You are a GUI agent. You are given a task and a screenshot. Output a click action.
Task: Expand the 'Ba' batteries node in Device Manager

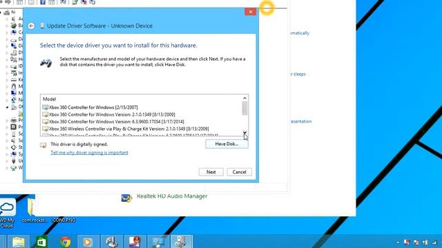(x=7, y=25)
